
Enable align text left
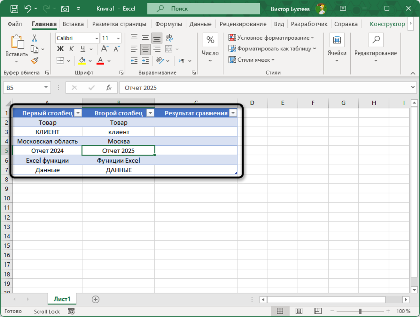click(x=134, y=49)
